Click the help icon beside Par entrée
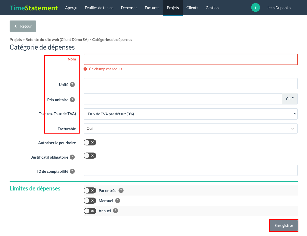 pyautogui.click(x=121, y=190)
